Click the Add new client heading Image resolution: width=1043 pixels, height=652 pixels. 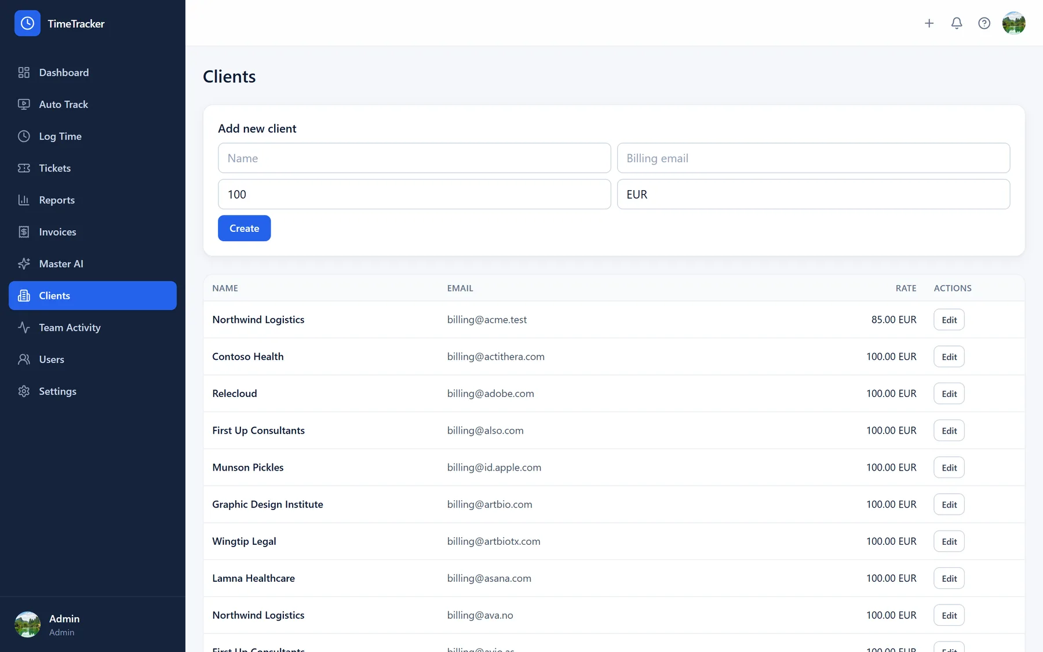click(257, 129)
